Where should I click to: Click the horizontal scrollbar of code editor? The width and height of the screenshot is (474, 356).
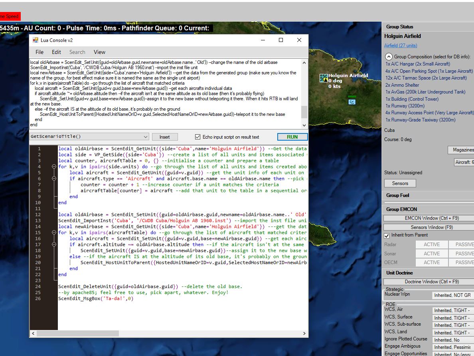(x=169, y=333)
